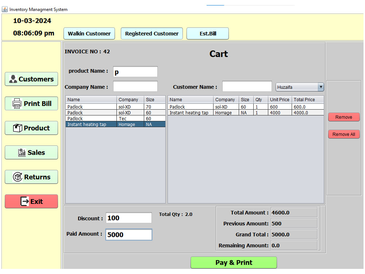Screen dimensions: 365x274
Task: Click the application icon in the title bar
Action: tap(4, 9)
